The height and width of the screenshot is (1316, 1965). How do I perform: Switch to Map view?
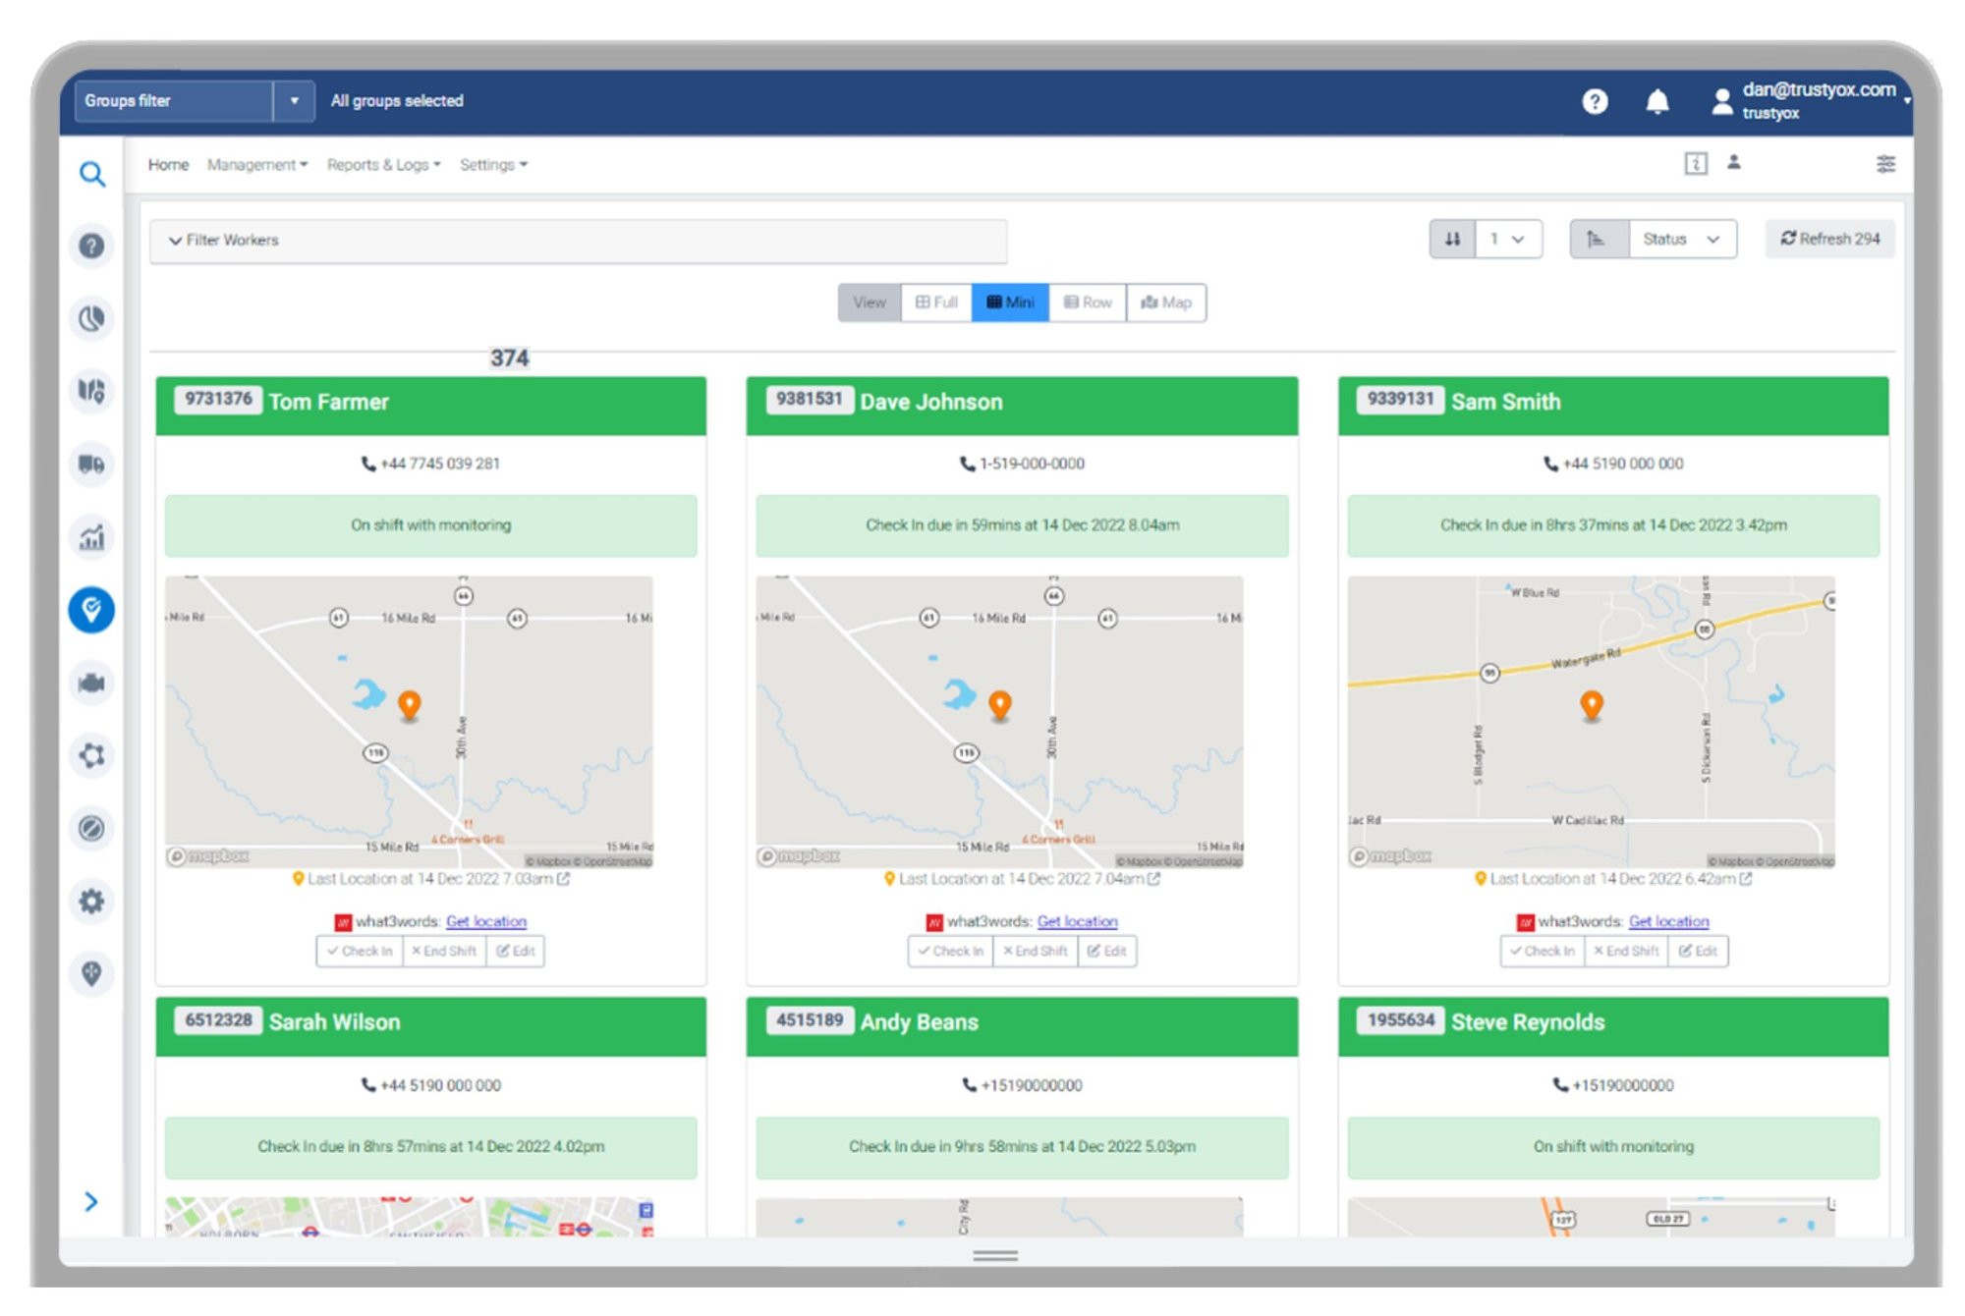pos(1166,302)
